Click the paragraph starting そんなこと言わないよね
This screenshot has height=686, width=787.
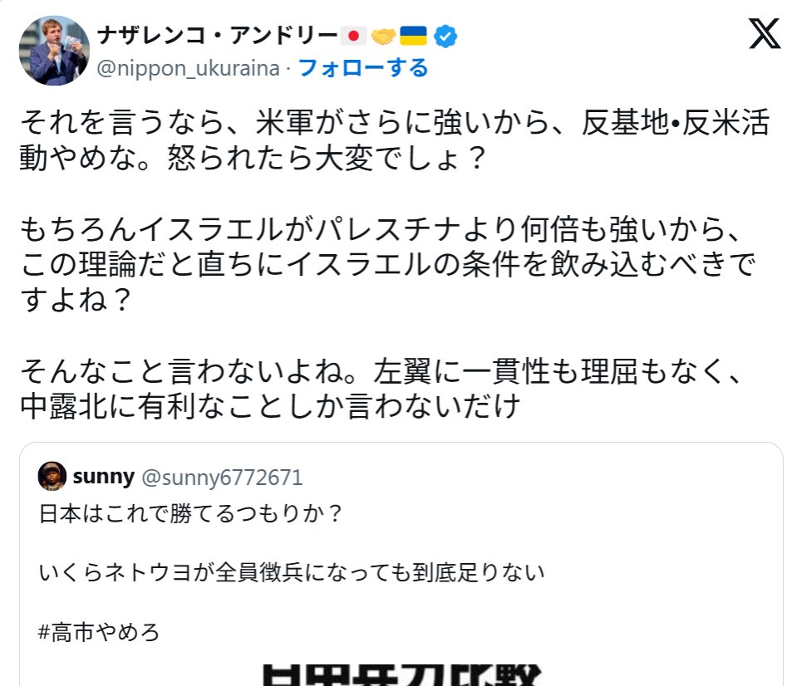click(381, 388)
